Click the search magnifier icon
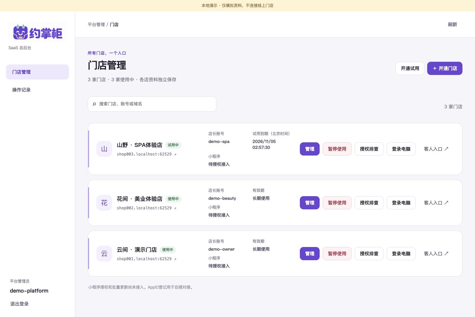 click(94, 104)
